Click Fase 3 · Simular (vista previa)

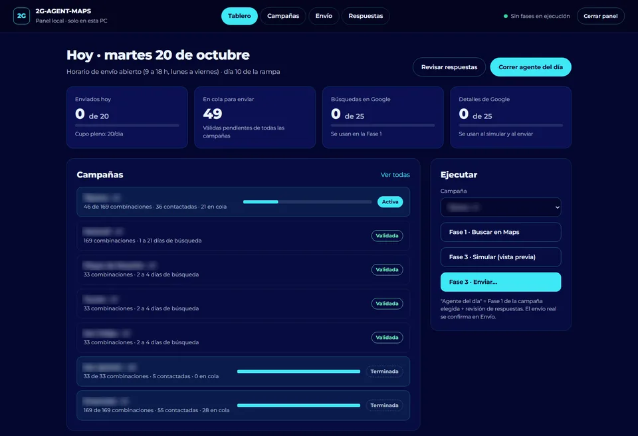[501, 257]
